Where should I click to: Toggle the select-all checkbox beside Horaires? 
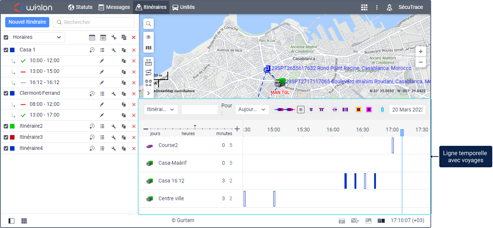pos(6,37)
